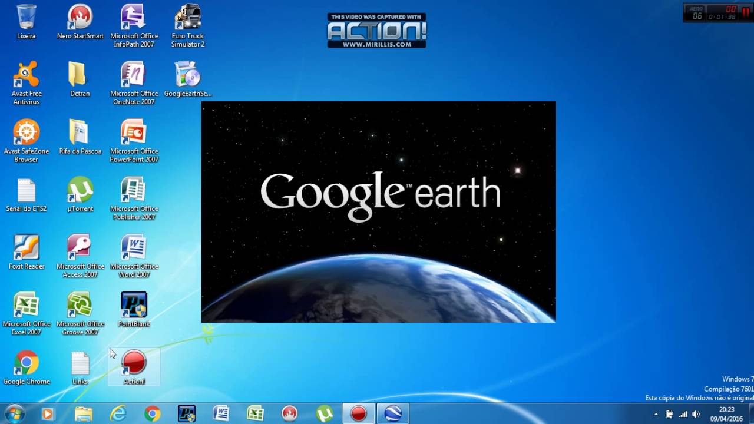Select Microsoft Office Publisher 2007 shortcut
Screen dimensions: 754x424
tap(134, 199)
